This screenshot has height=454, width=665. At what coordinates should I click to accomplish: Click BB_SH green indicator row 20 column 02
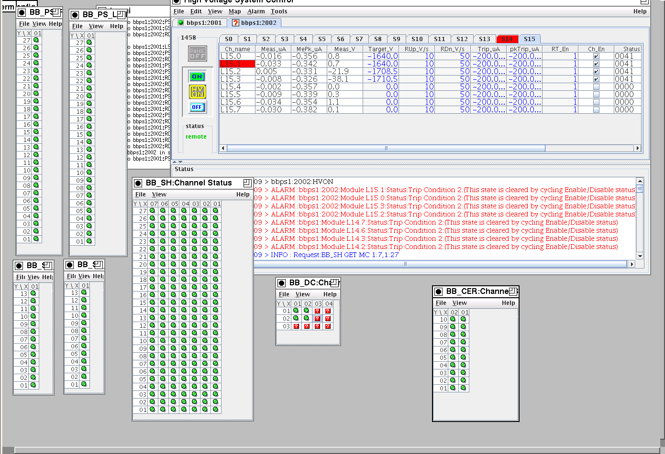205,264
